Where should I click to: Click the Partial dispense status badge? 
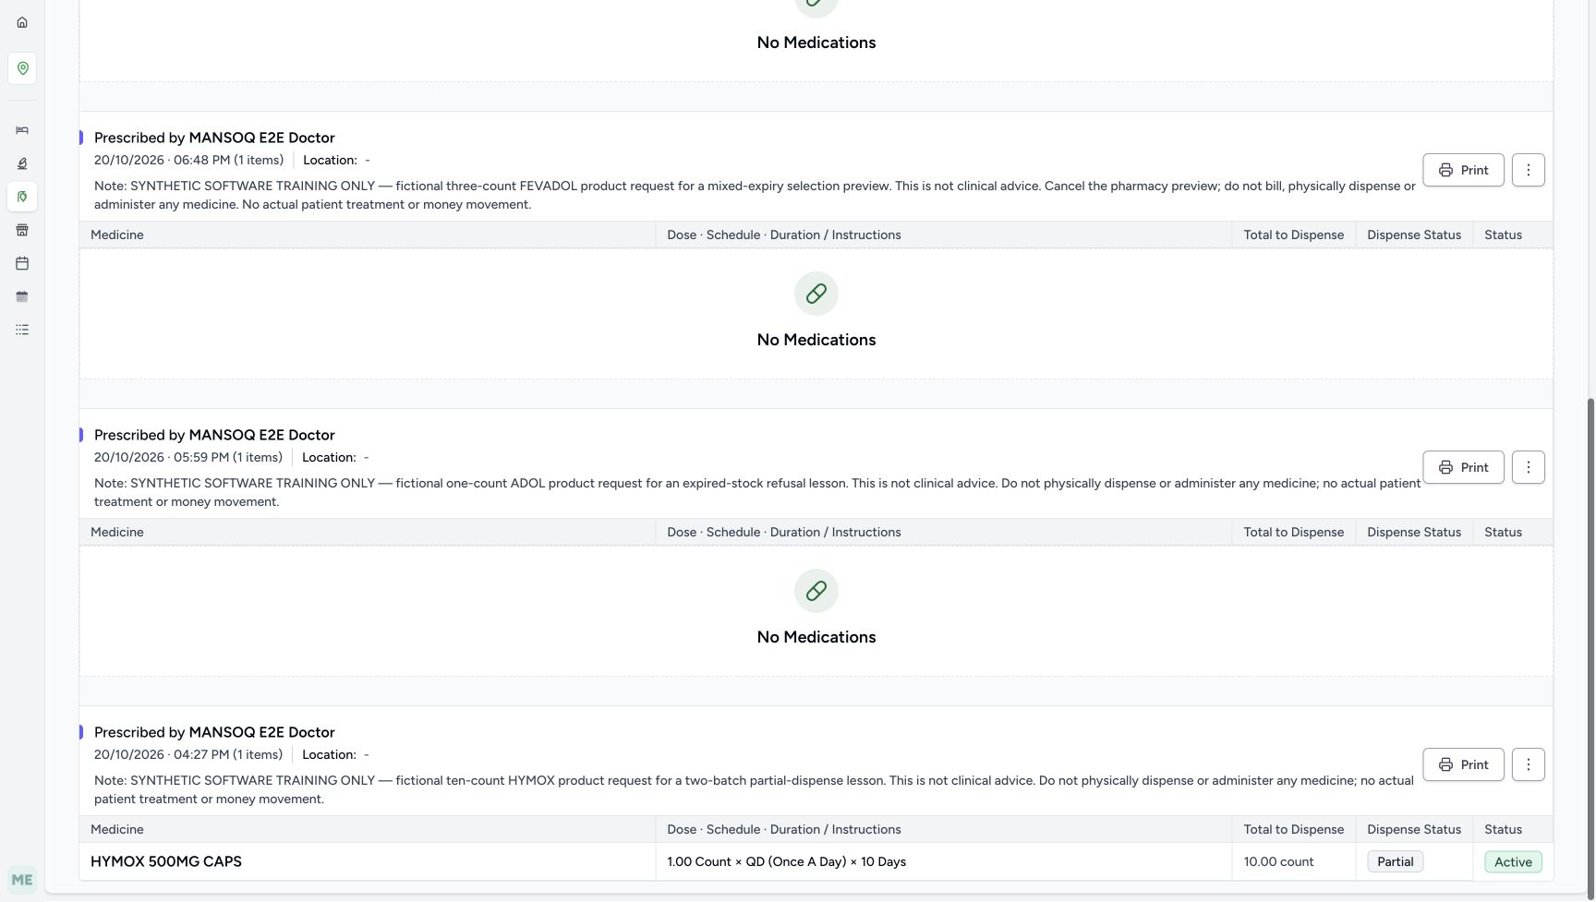pos(1395,861)
